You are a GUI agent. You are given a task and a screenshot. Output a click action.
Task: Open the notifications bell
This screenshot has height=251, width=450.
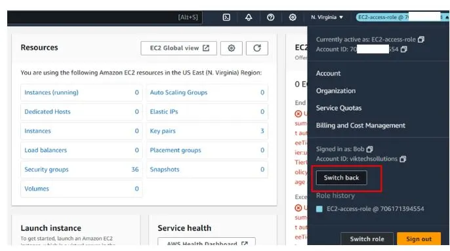(249, 18)
